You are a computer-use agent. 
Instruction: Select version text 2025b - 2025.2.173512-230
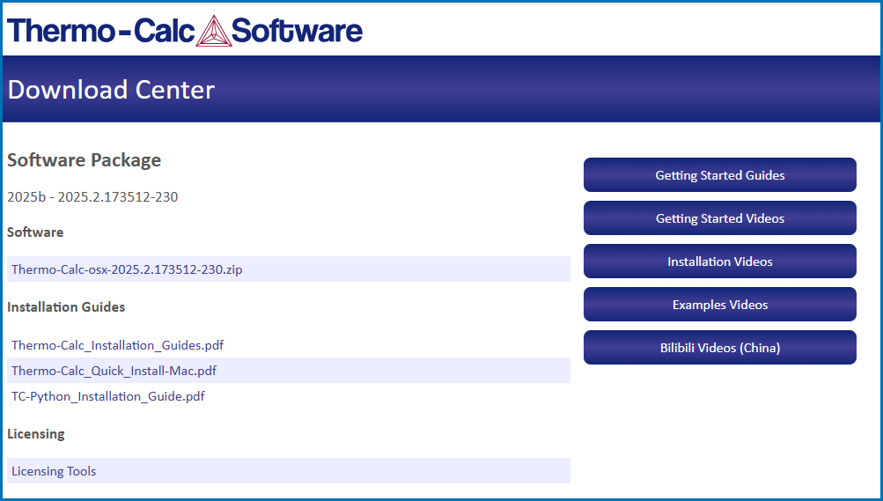pyautogui.click(x=92, y=197)
